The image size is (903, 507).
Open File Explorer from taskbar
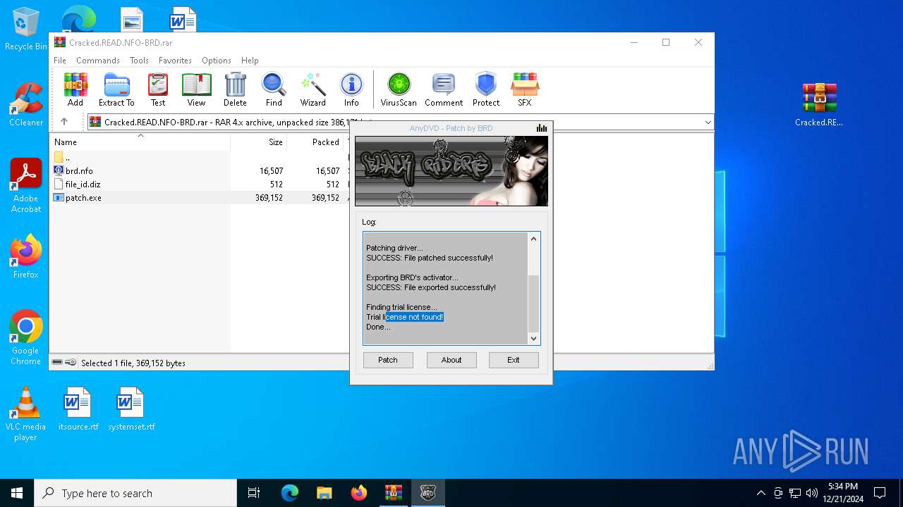[325, 493]
